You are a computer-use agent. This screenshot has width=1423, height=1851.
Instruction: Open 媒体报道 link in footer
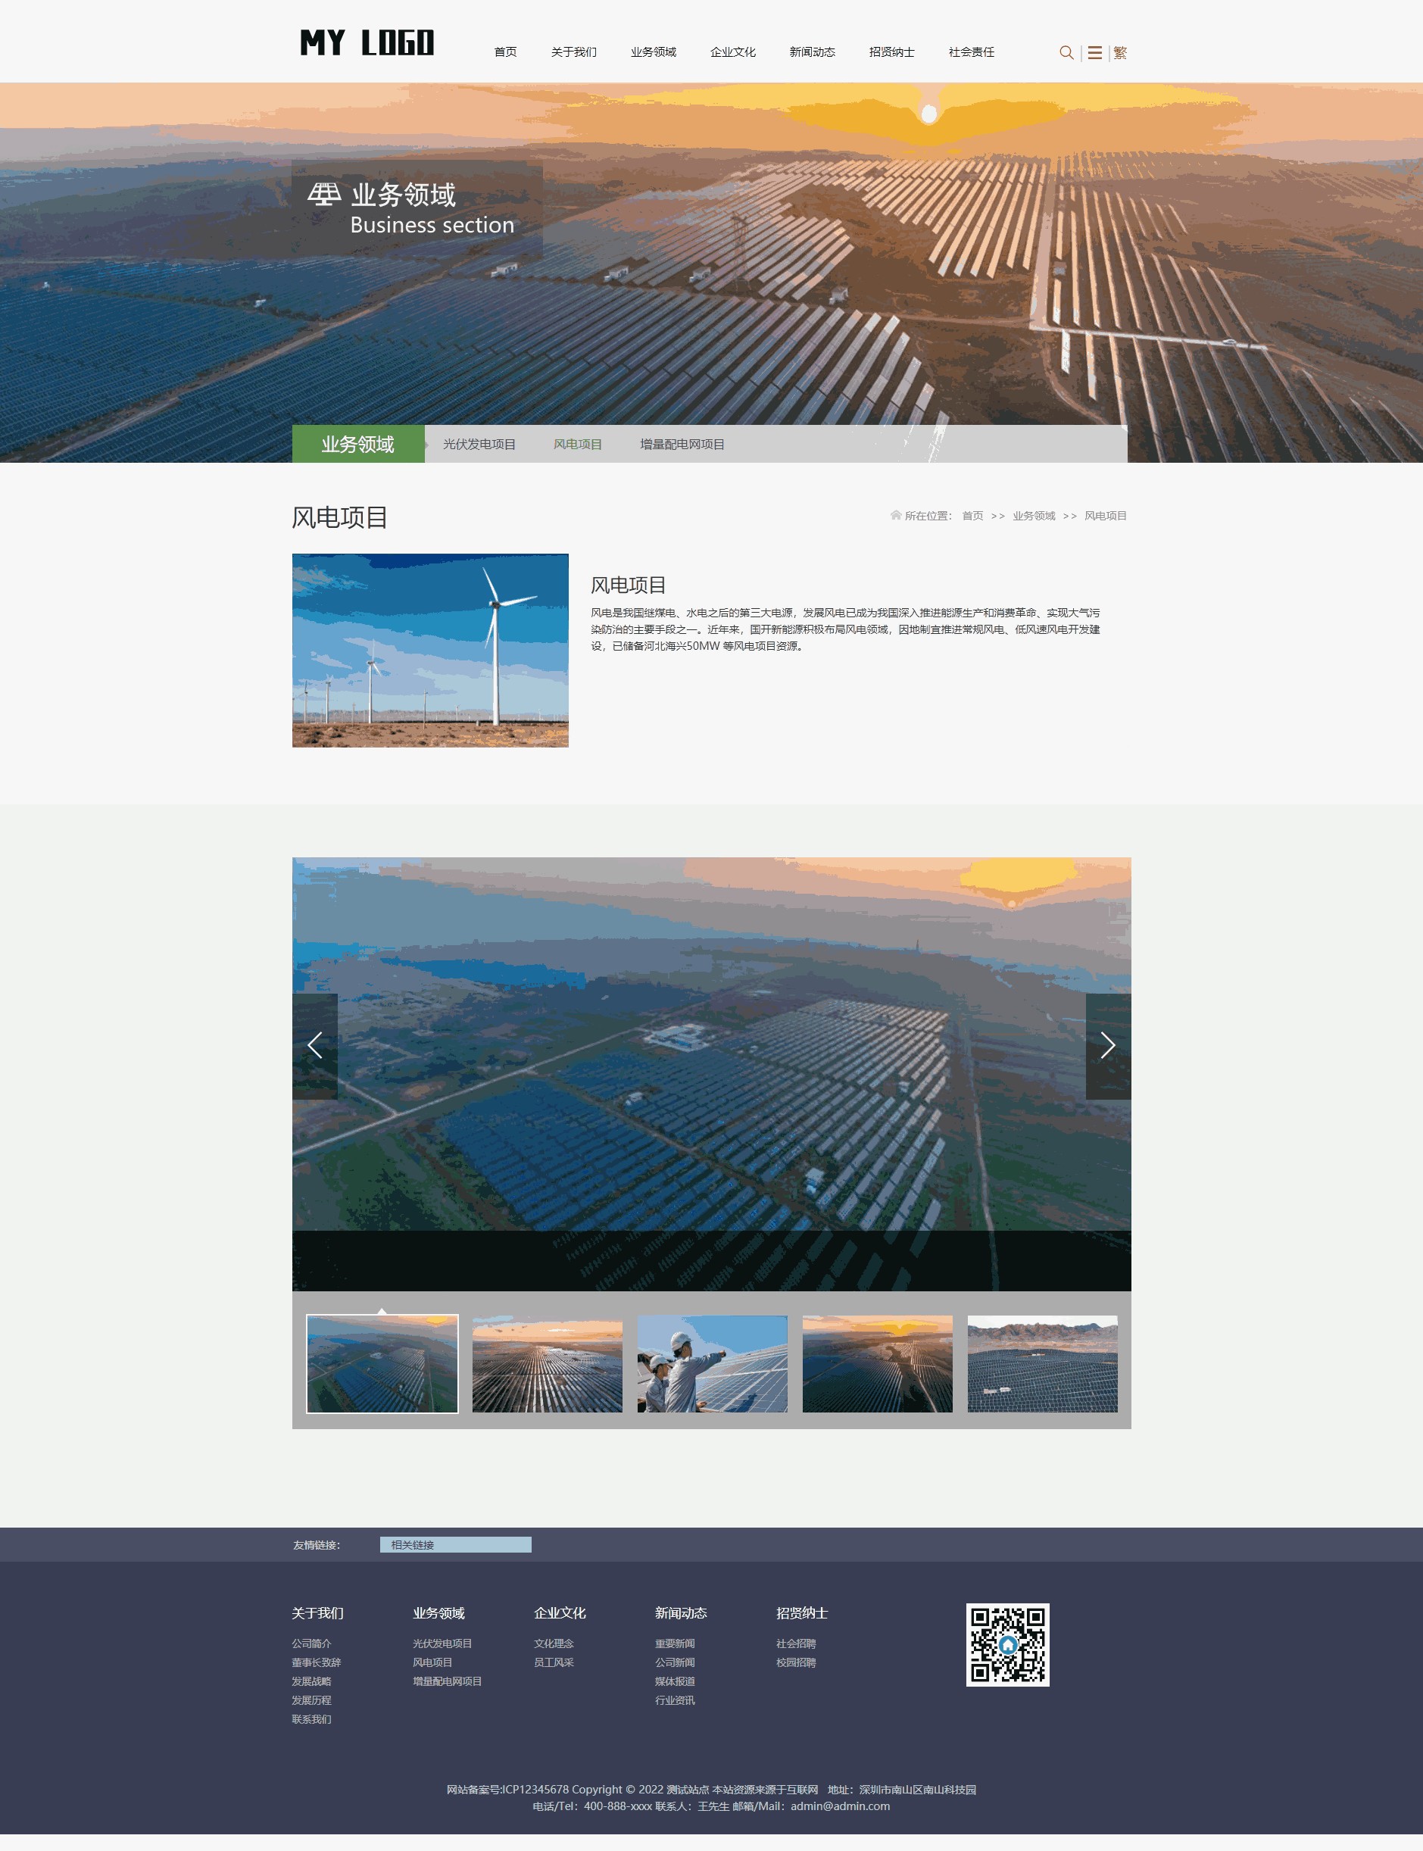click(x=674, y=1681)
